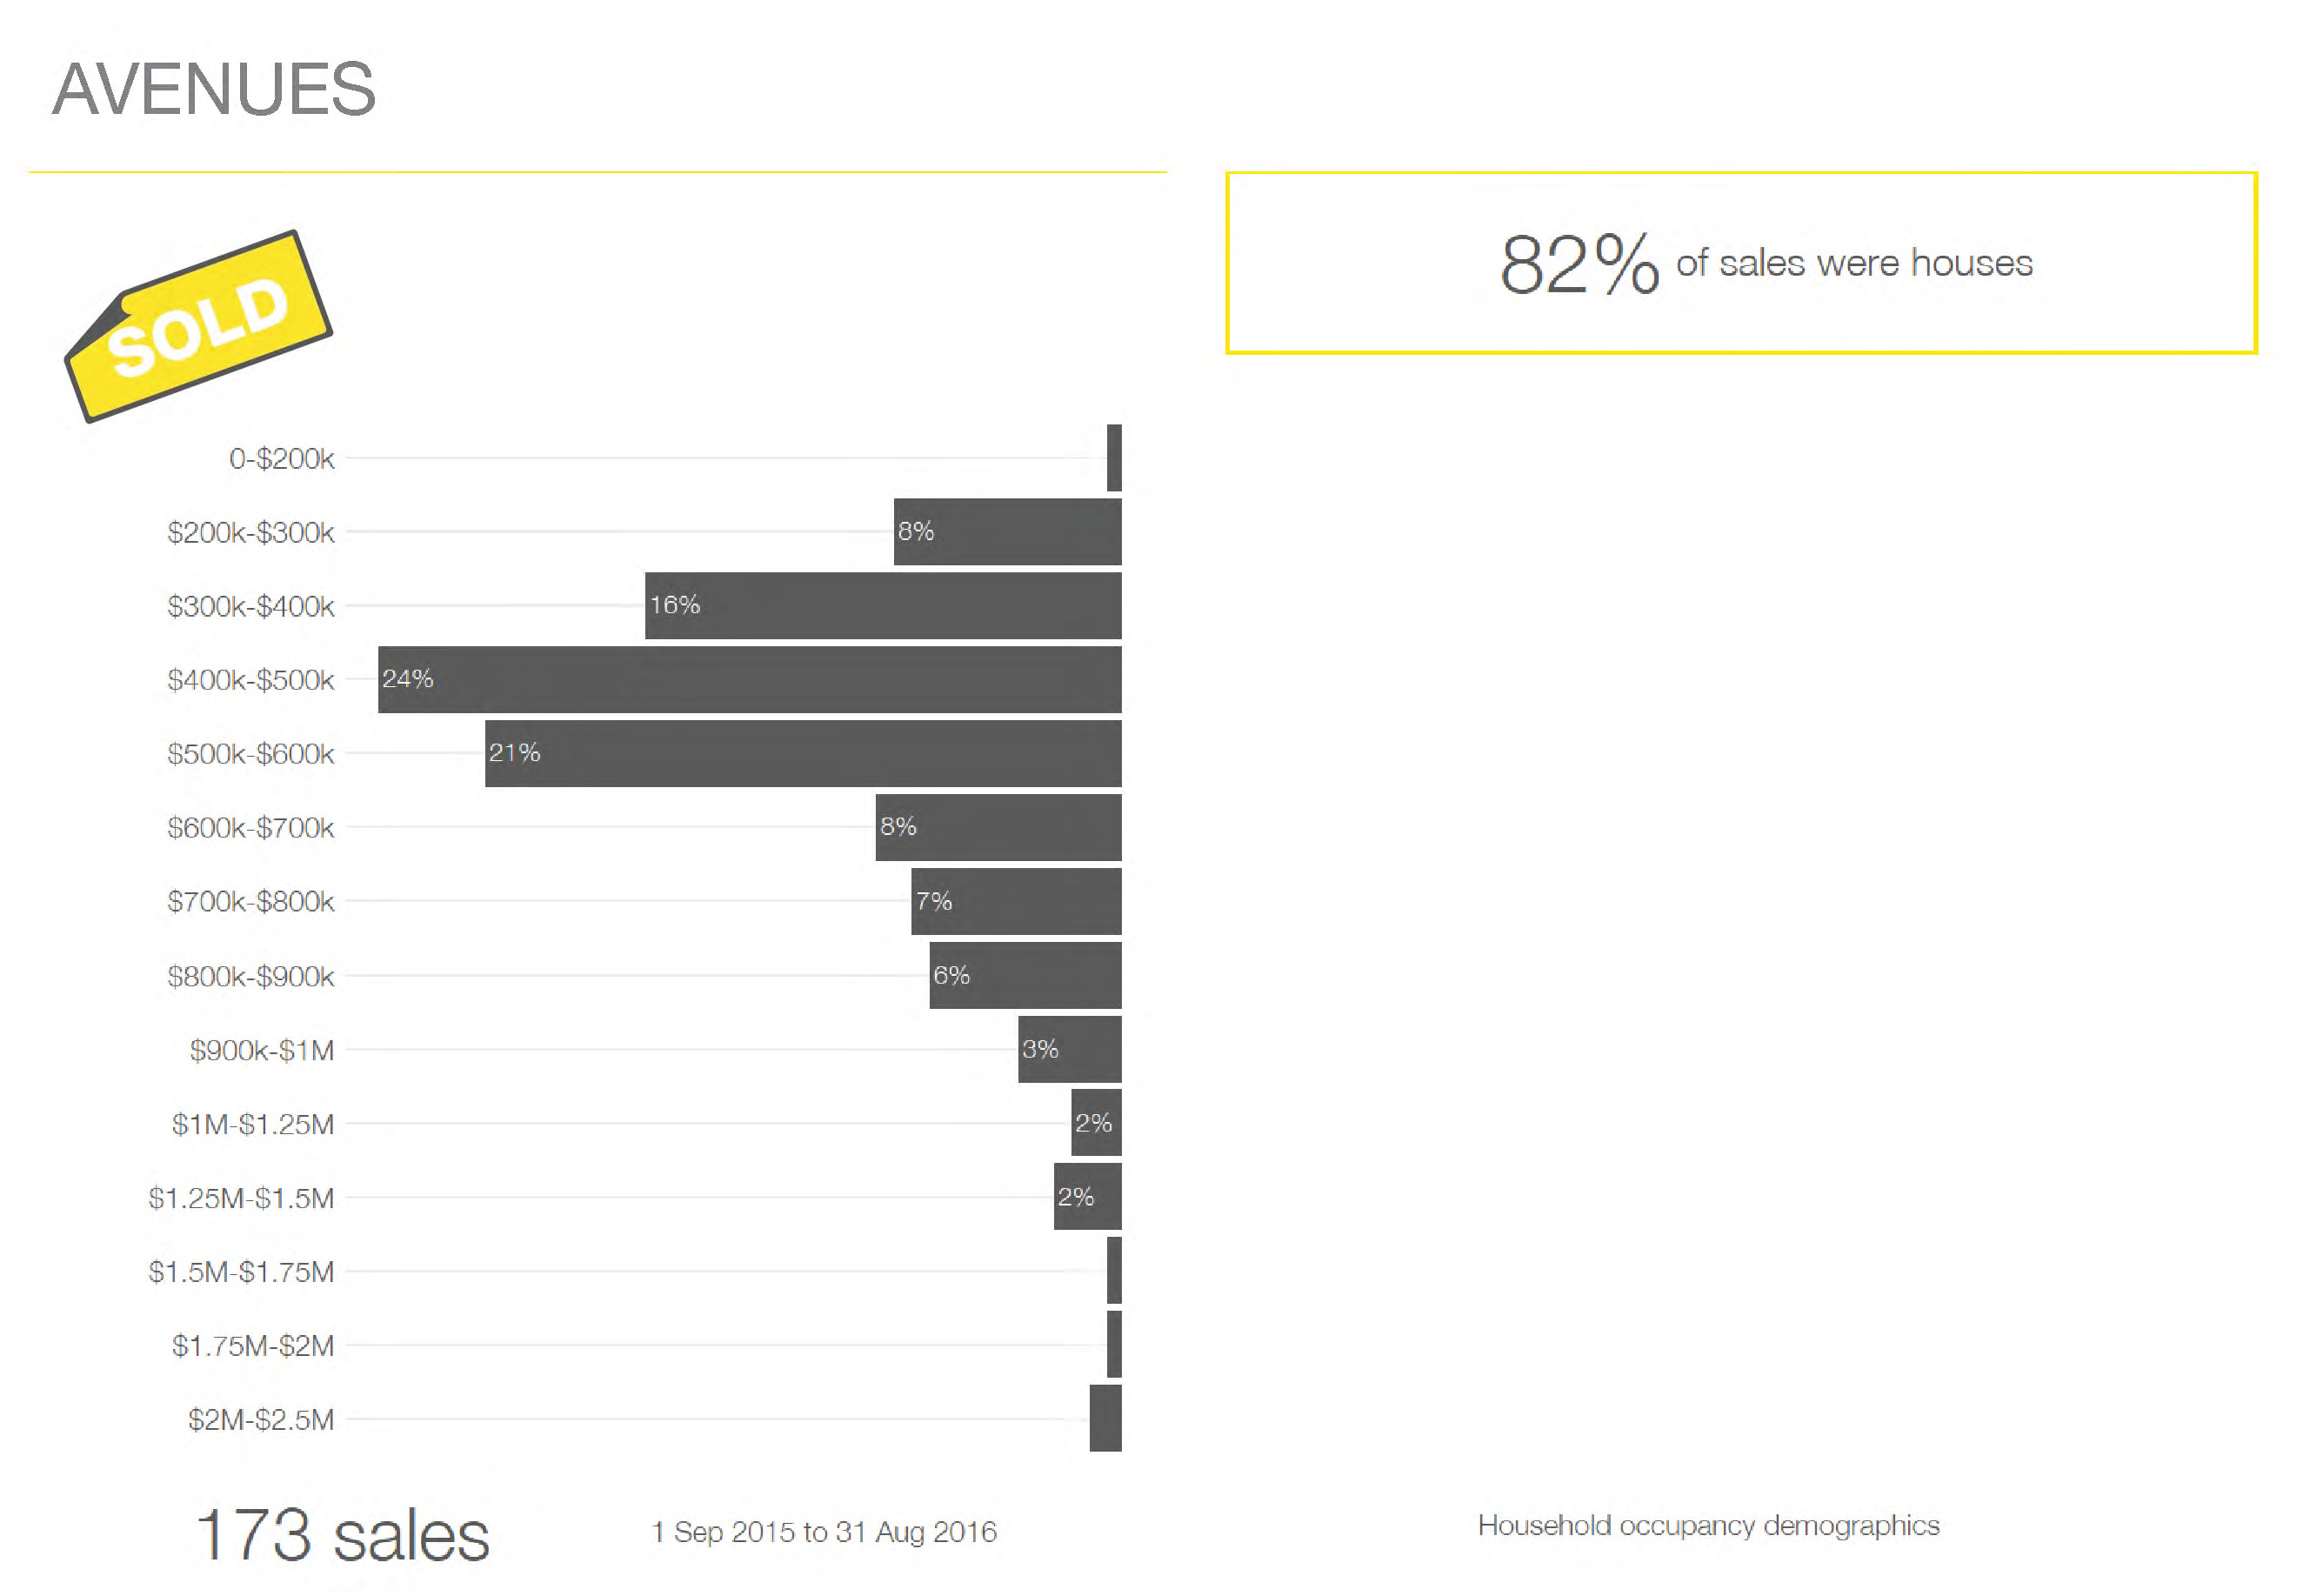The image size is (2323, 1596).
Task: Click the 8% bar for $200k-$300k
Action: coord(1007,532)
